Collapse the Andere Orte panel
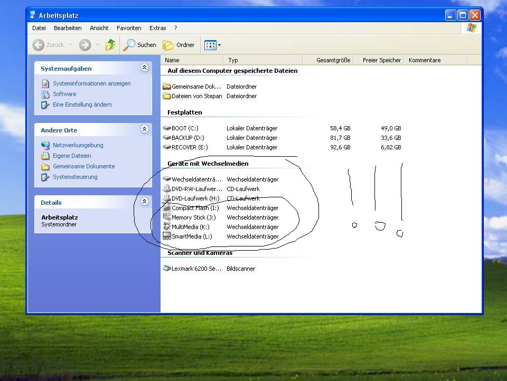Screen dimensions: 507x381 pyautogui.click(x=144, y=130)
